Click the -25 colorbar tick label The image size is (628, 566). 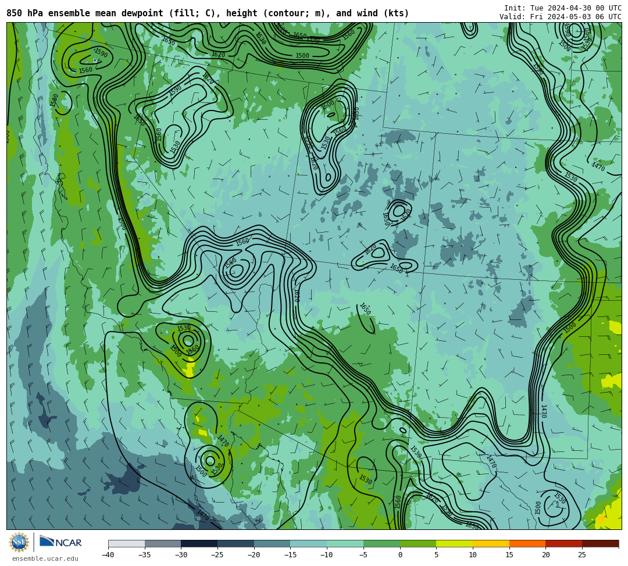click(217, 555)
